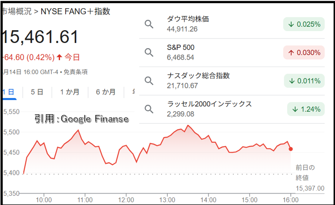Choose the 6か月 chart range tab
The width and height of the screenshot is (335, 205).
[106, 92]
